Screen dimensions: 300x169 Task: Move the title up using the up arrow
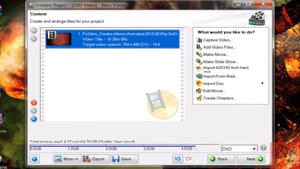pos(34,31)
